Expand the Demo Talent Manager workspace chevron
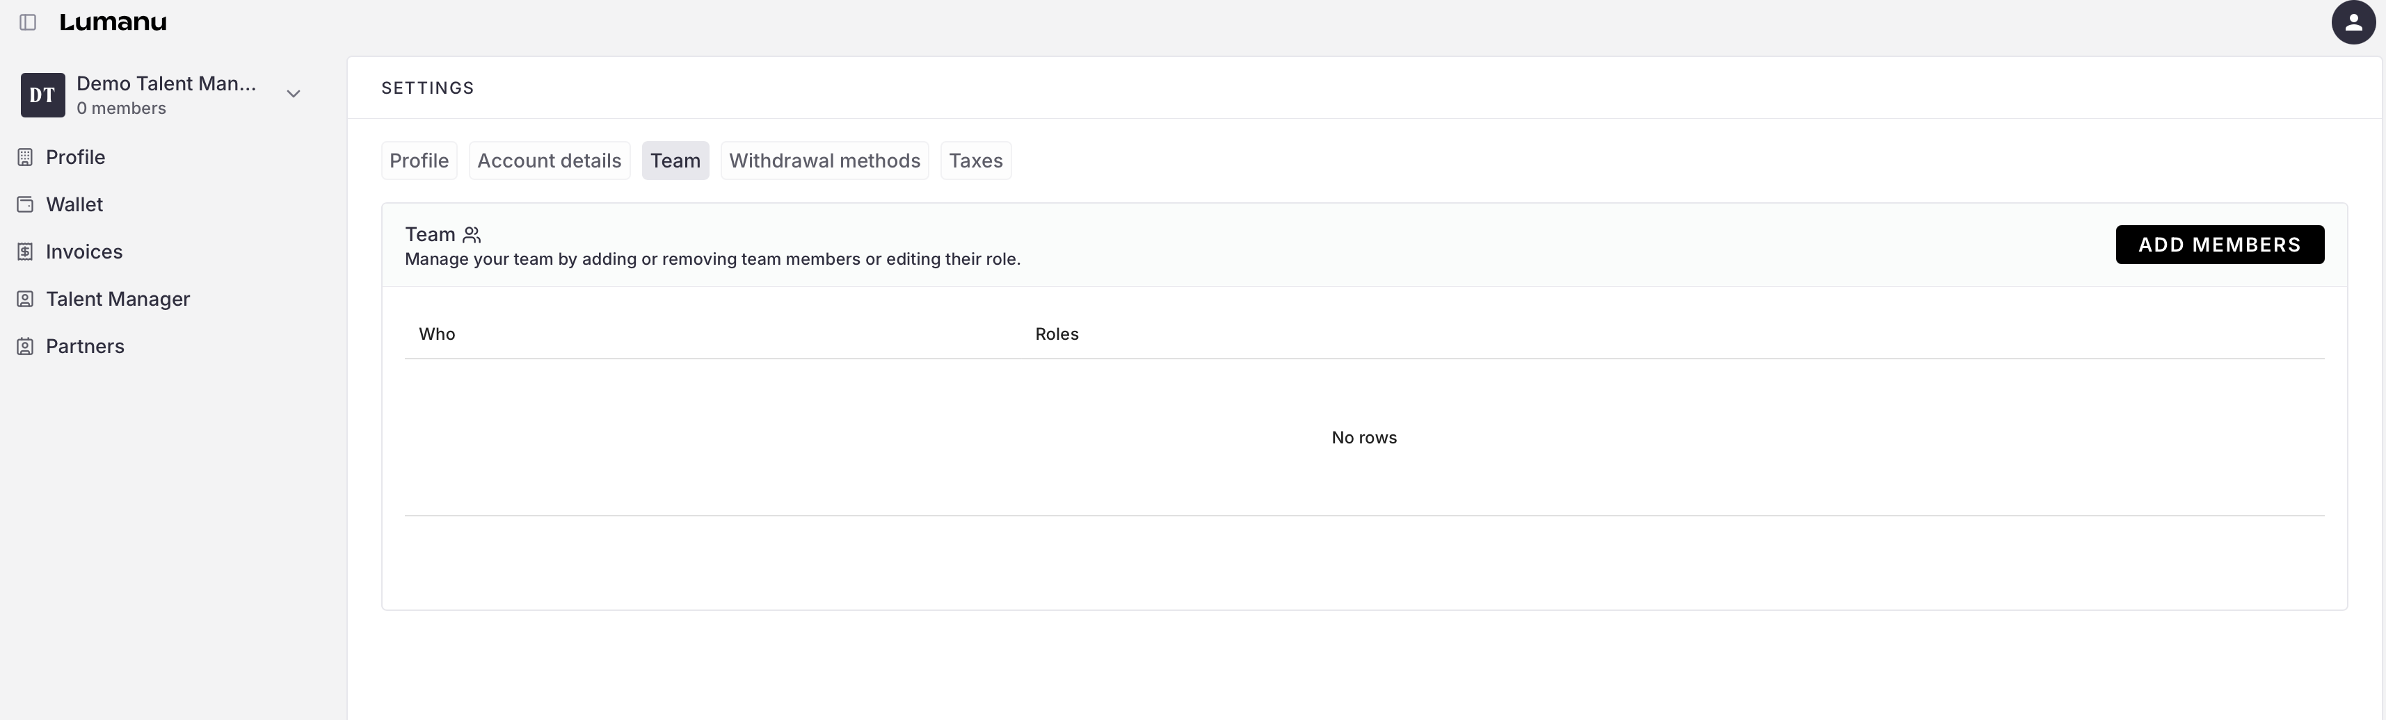 click(293, 95)
